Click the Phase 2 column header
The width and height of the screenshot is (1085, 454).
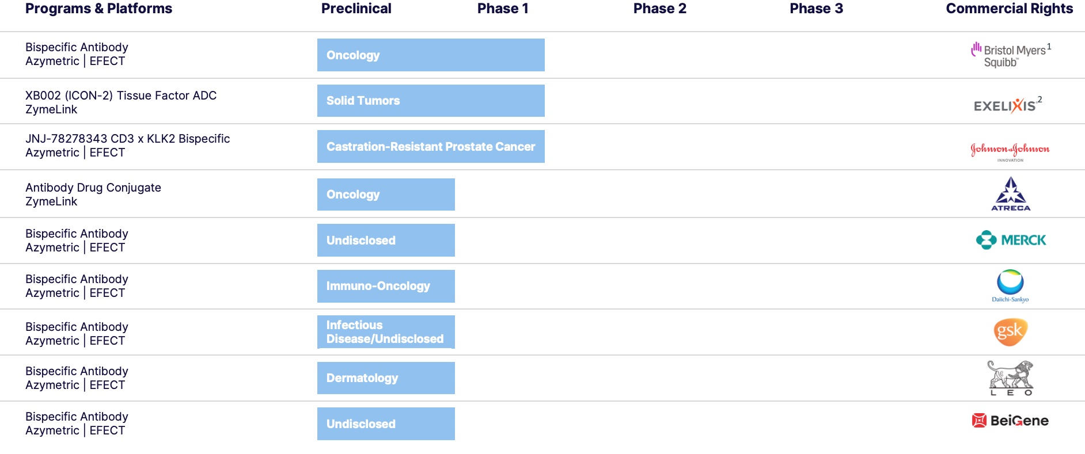point(659,9)
